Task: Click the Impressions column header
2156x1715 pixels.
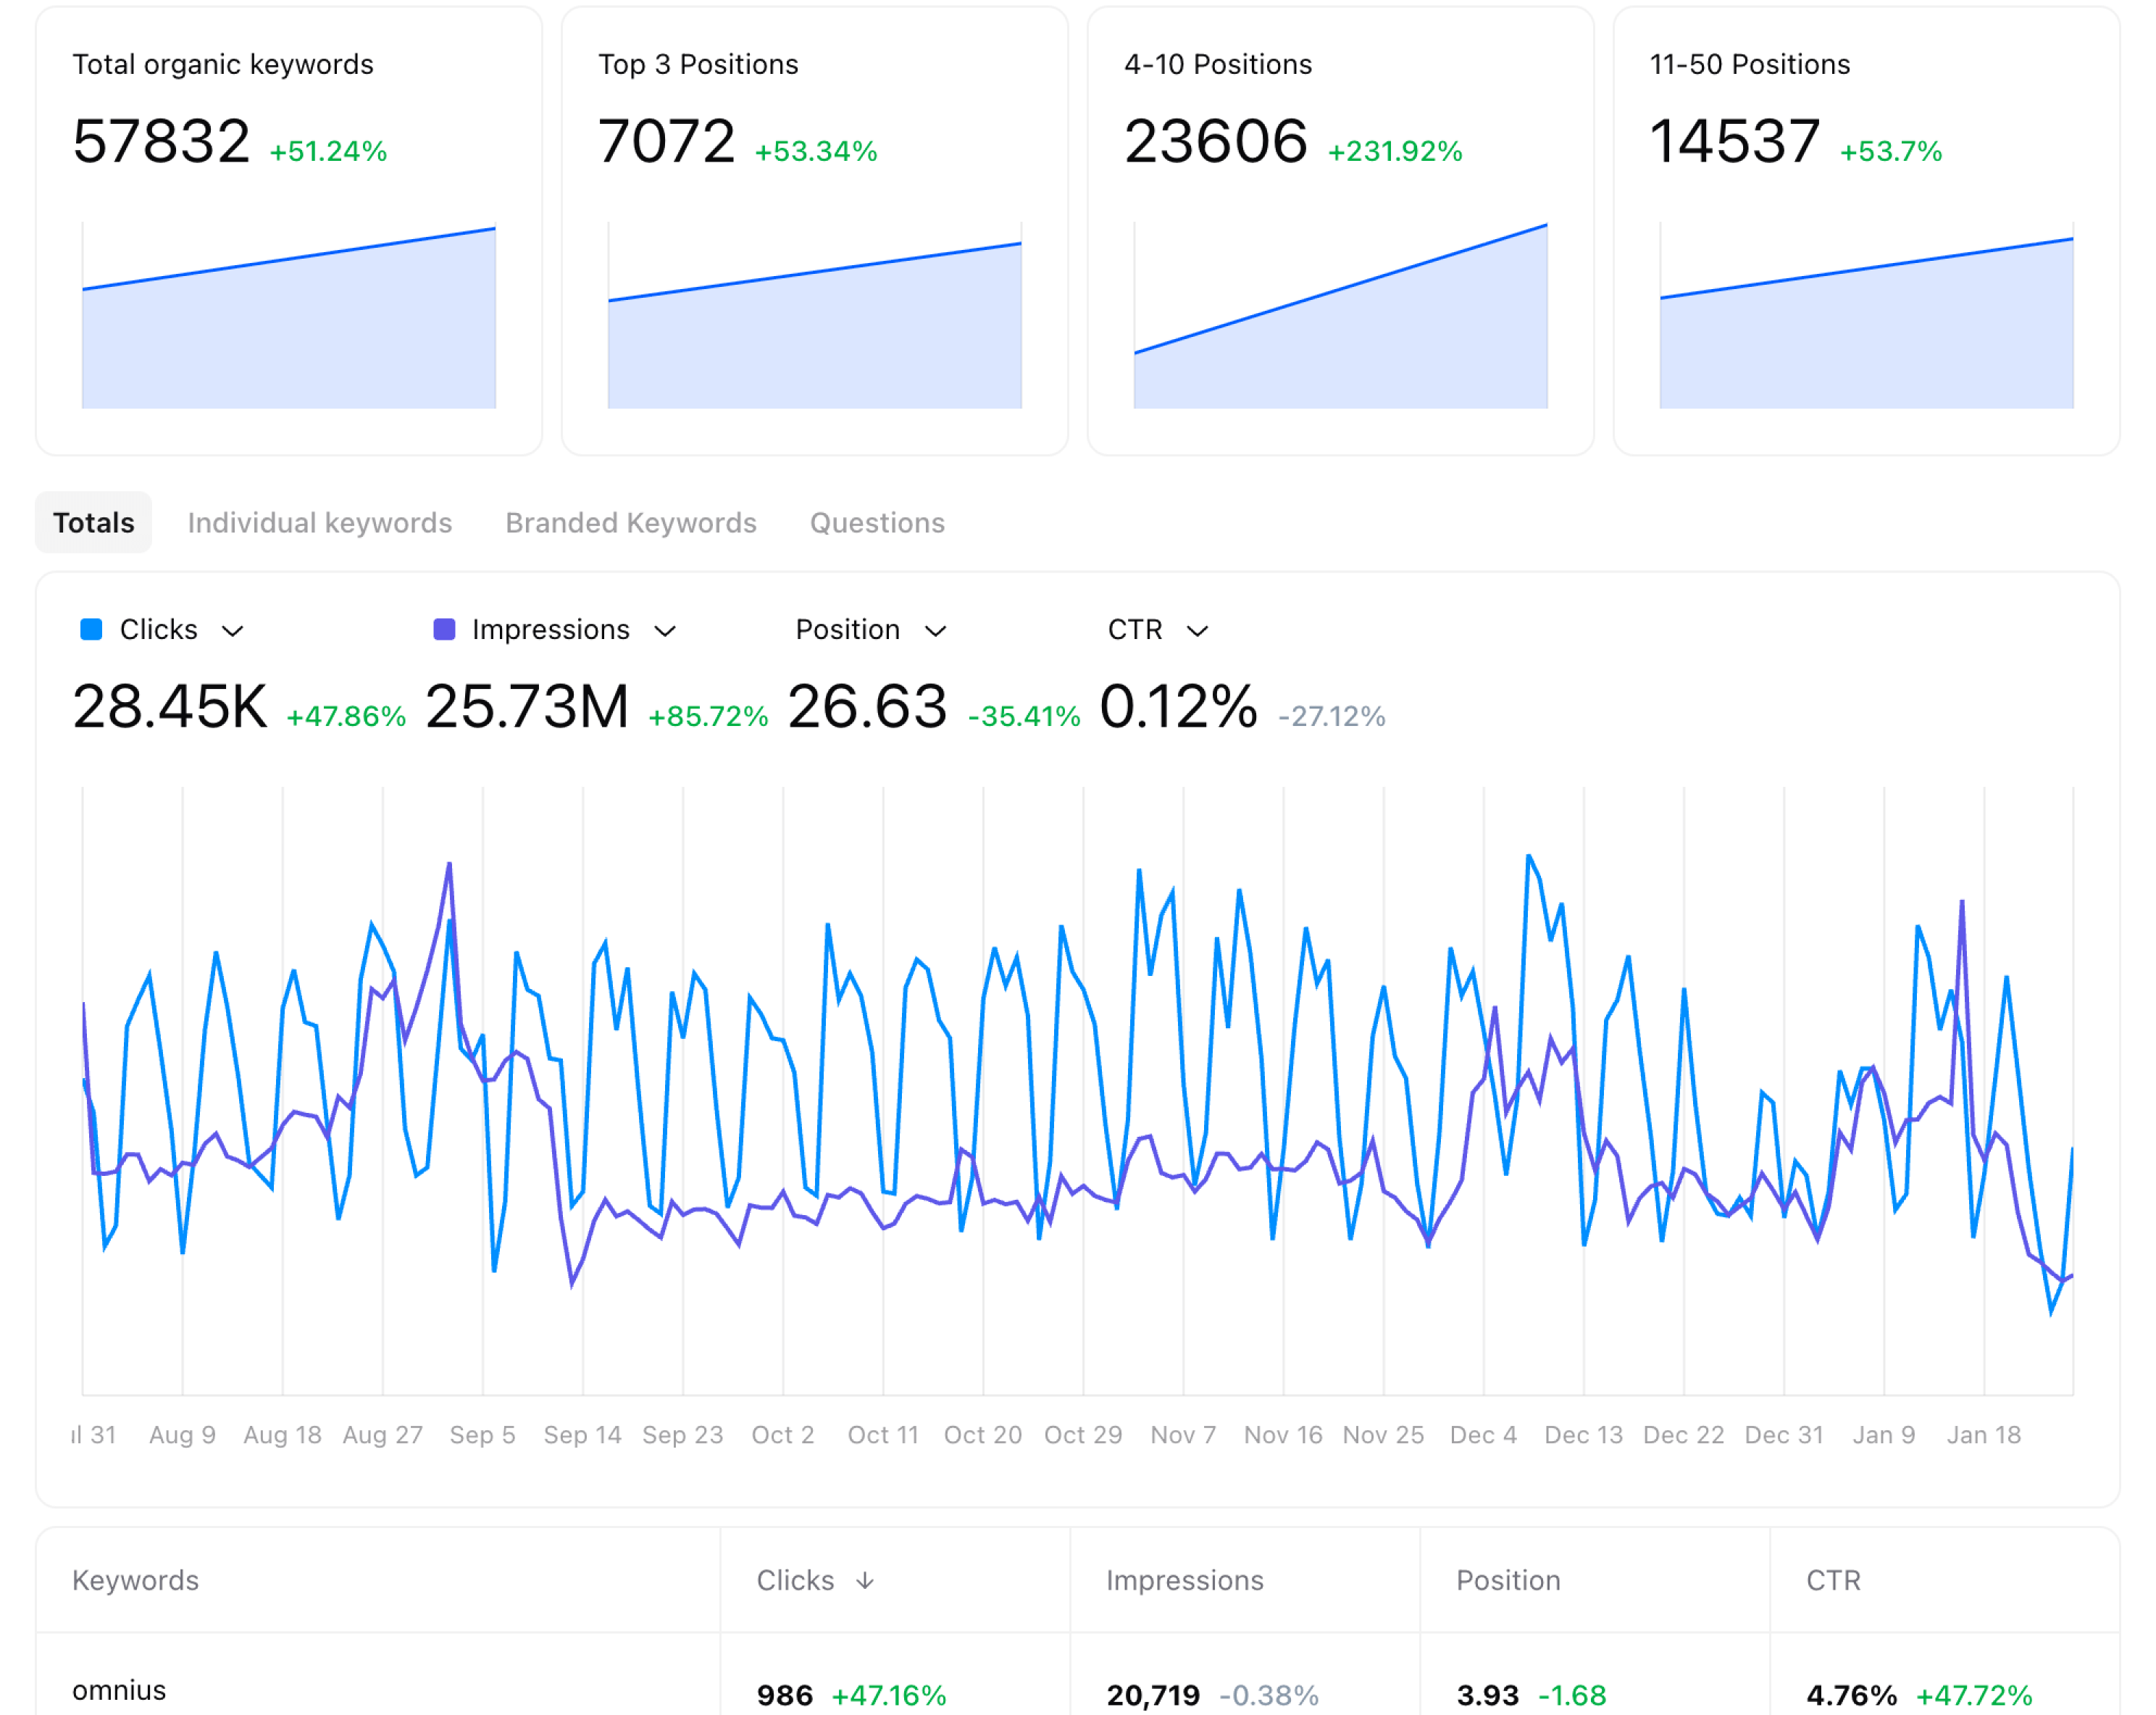Action: click(1185, 1581)
